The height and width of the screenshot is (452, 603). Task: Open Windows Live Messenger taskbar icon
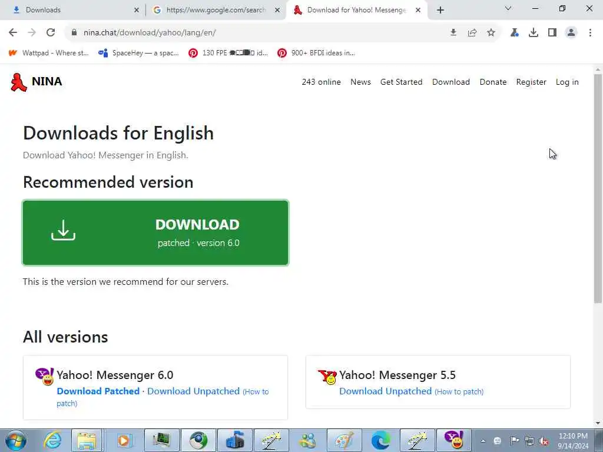click(307, 440)
